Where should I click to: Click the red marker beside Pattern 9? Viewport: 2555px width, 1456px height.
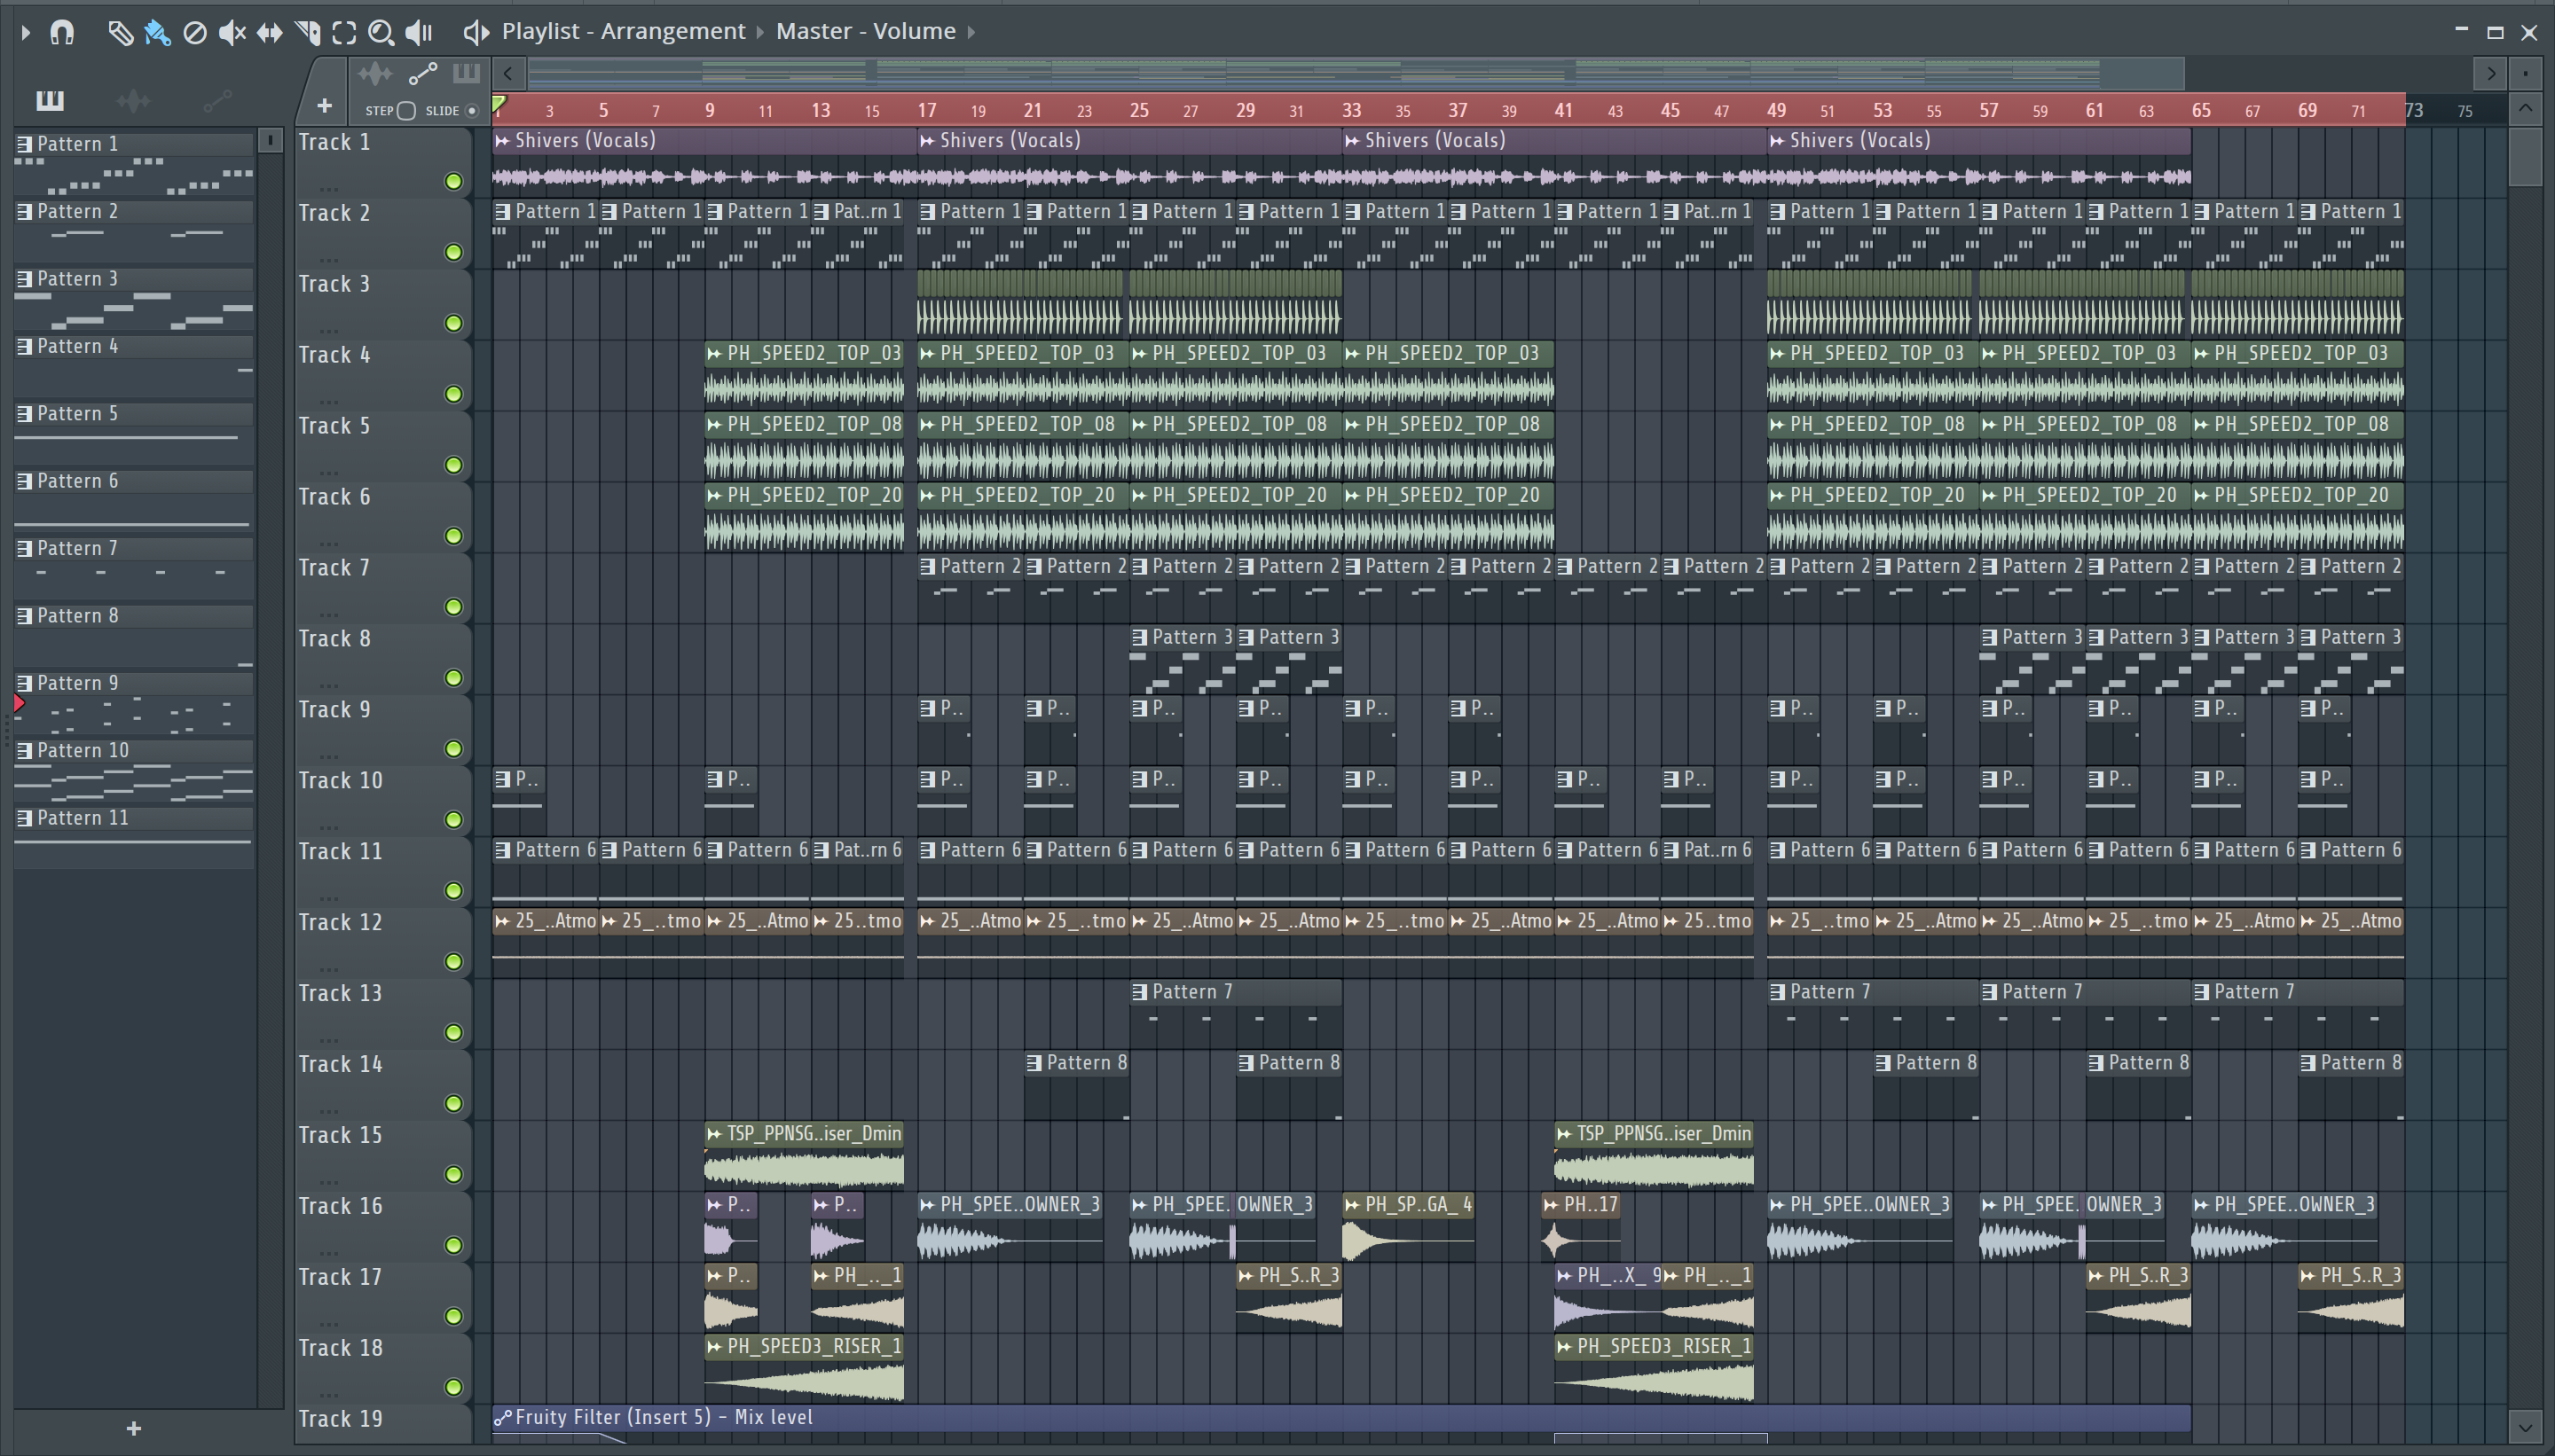(19, 704)
